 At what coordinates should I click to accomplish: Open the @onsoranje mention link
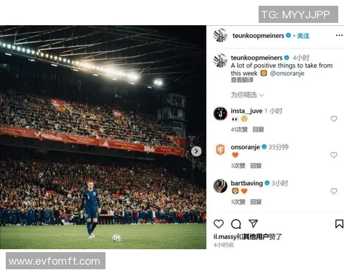[x=287, y=73]
